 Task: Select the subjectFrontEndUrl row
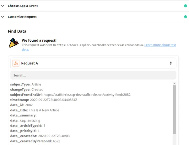coord(70,95)
